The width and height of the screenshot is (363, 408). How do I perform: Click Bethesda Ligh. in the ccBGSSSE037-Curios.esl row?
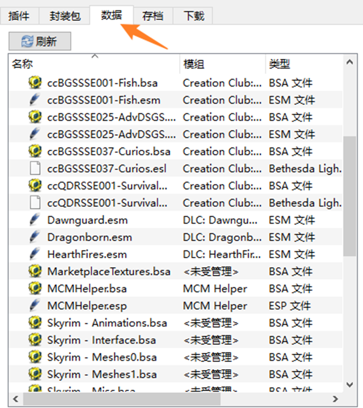point(305,169)
